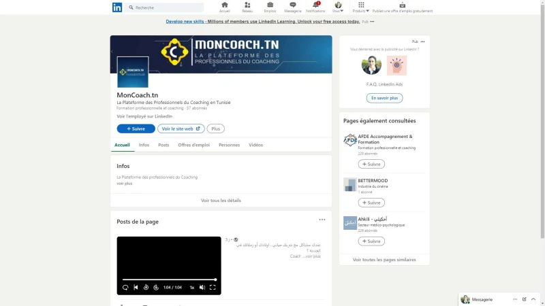Click Voir toutes les pages similaires
The height and width of the screenshot is (306, 545).
click(384, 260)
